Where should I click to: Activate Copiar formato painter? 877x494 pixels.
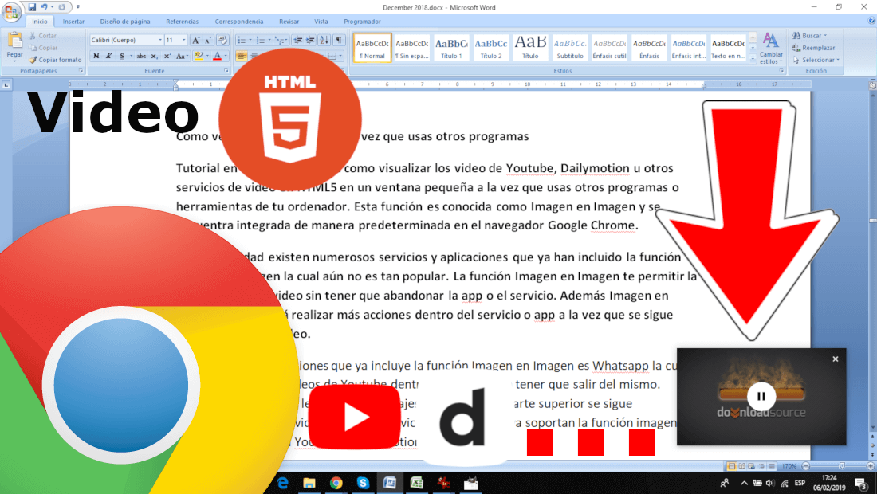55,60
